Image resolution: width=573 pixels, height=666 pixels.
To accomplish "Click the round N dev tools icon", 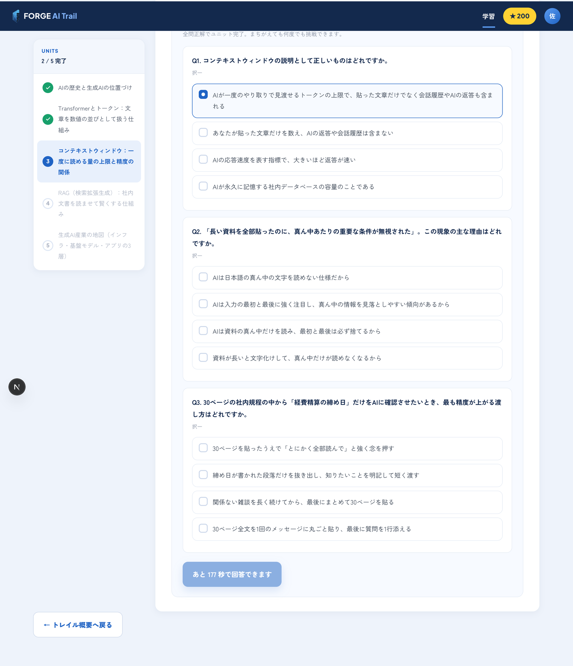I will tap(17, 387).
